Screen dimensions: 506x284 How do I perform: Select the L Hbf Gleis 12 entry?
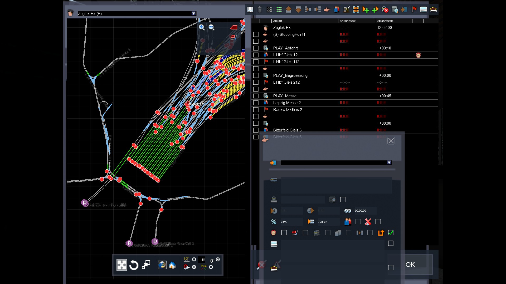285,55
